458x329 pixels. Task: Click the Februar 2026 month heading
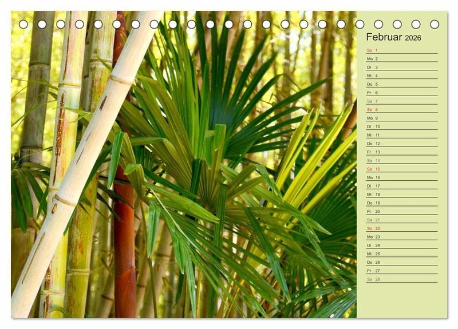(393, 37)
